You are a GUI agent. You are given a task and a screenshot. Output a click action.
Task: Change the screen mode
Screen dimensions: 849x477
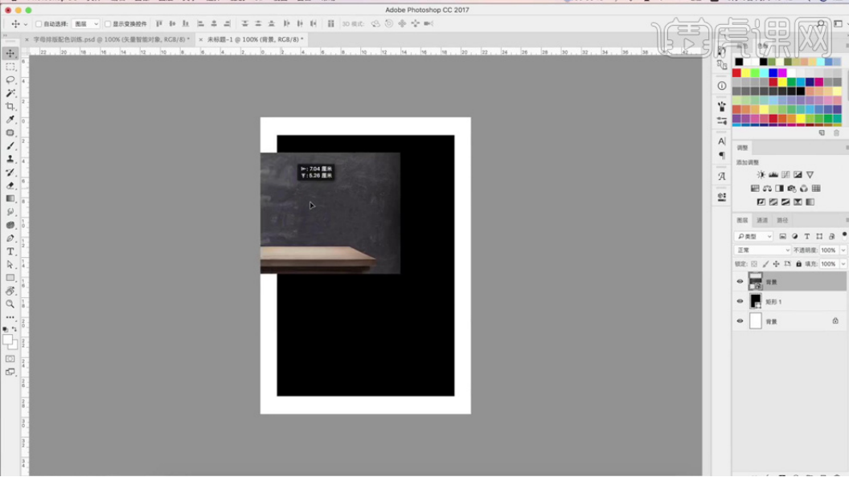(x=10, y=372)
